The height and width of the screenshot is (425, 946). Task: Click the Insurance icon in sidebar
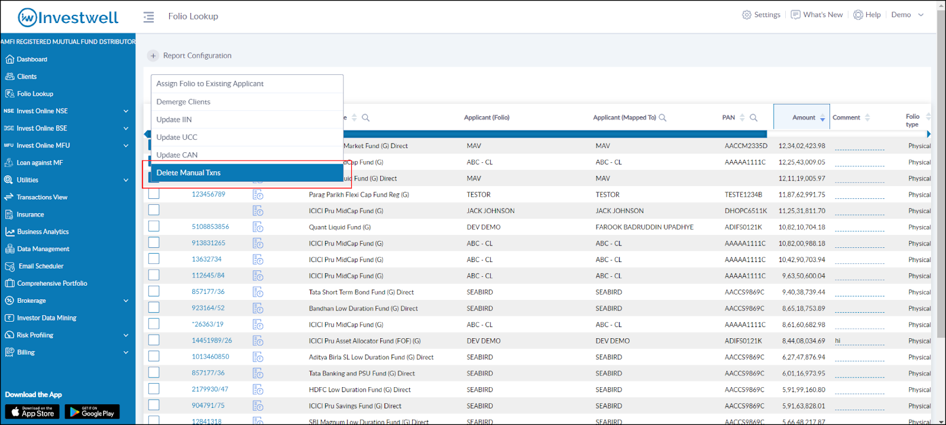tap(9, 215)
